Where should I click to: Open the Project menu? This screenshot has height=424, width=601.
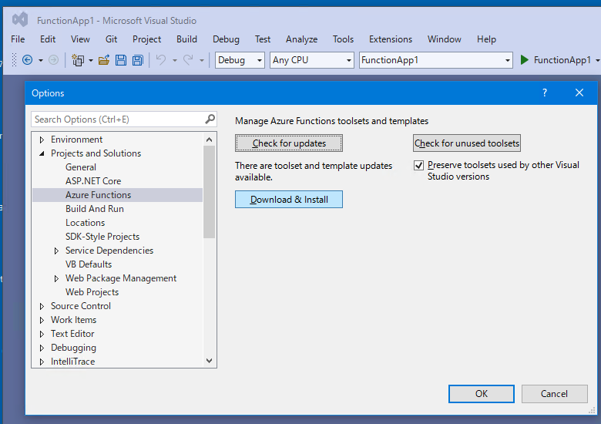coord(147,39)
